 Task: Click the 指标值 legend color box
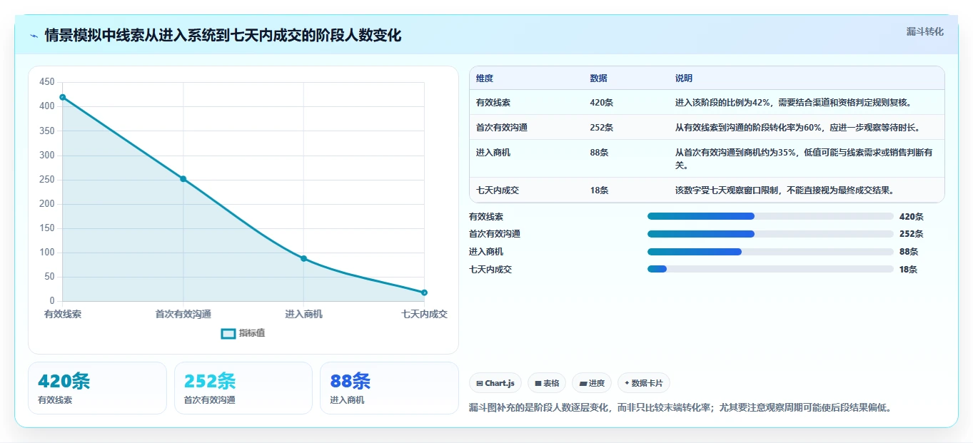[x=228, y=333]
